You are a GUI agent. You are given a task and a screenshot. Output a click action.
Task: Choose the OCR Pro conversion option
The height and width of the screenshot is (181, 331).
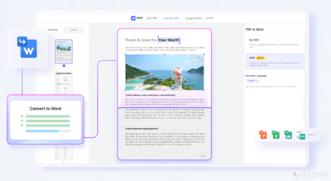tap(275, 61)
